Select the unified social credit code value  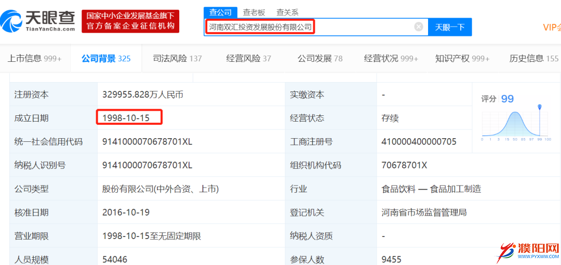148,142
